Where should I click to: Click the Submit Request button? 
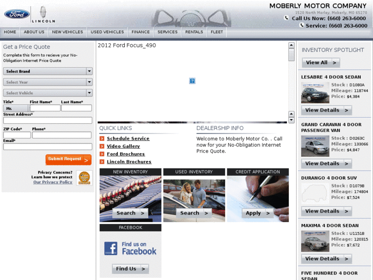69,159
